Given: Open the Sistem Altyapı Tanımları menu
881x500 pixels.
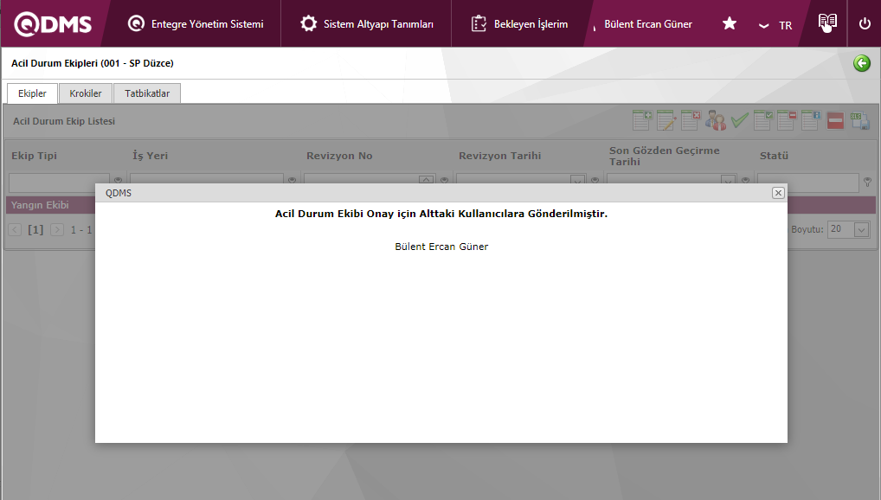Looking at the screenshot, I should [368, 24].
